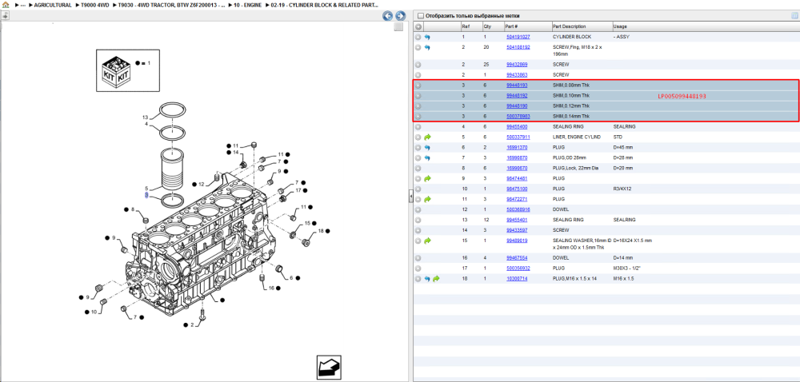Sort by the Ref column header
The image size is (800, 382).
(466, 26)
